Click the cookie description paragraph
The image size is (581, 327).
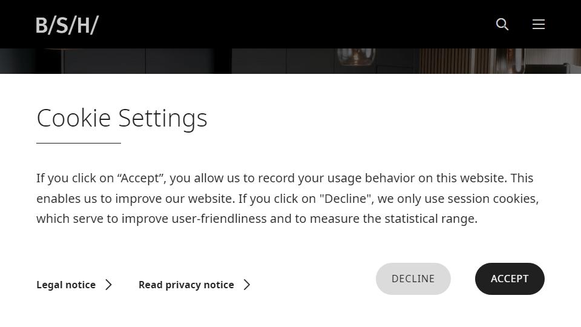(x=287, y=198)
